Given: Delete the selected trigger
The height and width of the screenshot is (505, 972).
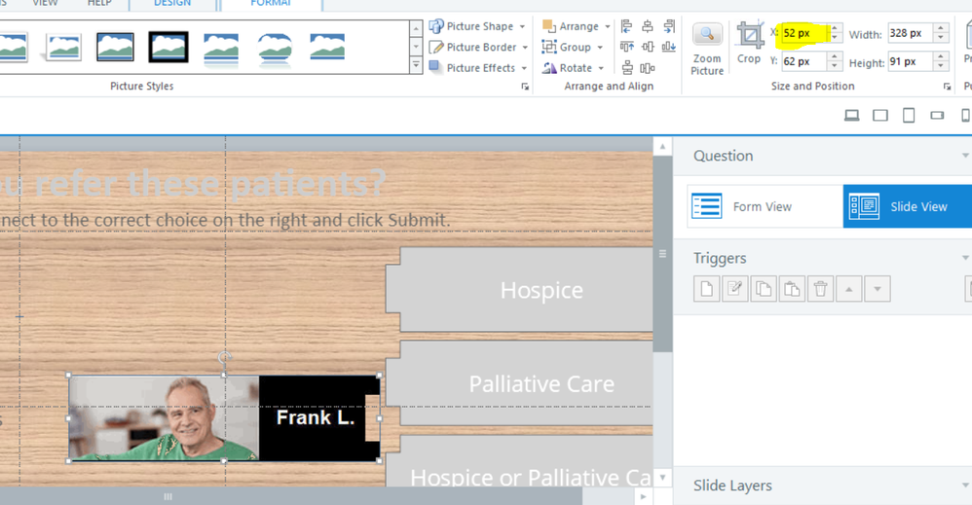Looking at the screenshot, I should pyautogui.click(x=821, y=289).
